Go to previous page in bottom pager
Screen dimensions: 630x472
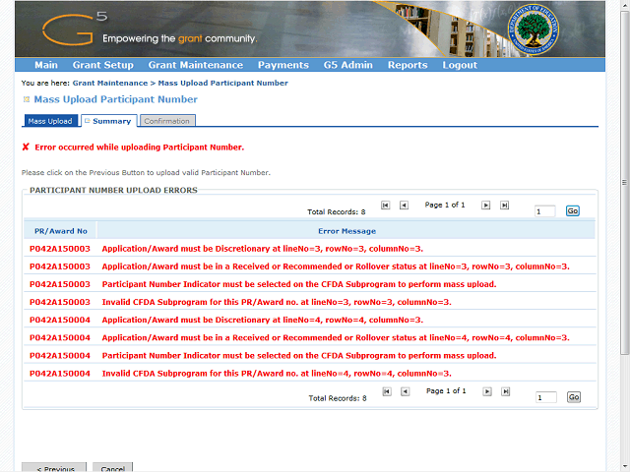click(x=405, y=391)
